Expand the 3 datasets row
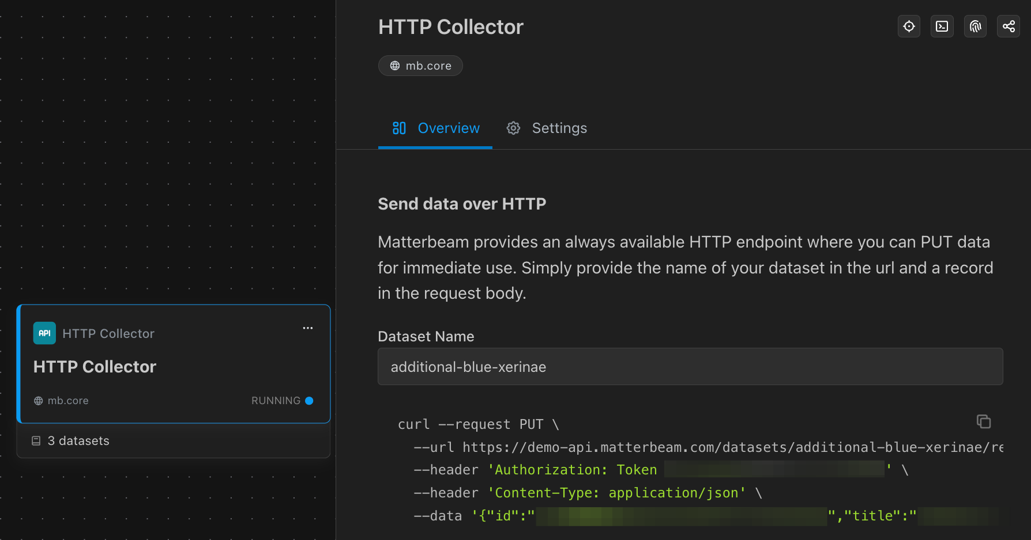 pos(173,441)
